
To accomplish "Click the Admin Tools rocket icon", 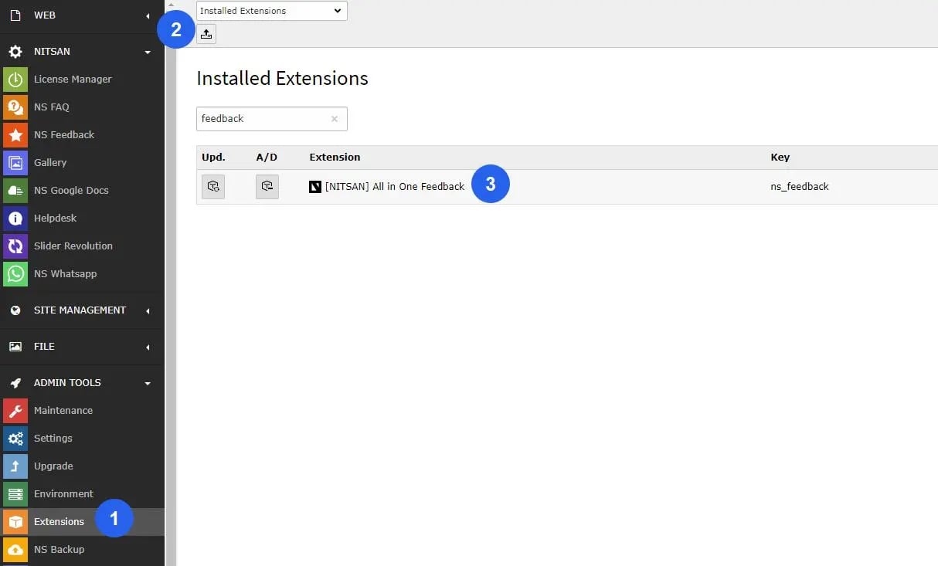I will 15,383.
